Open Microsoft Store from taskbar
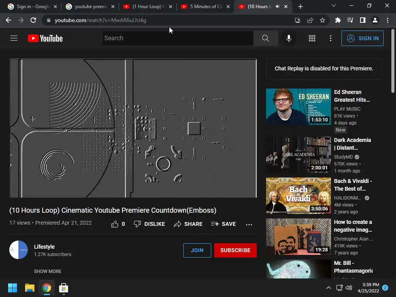Viewport: 396px width, 297px height. (63, 288)
